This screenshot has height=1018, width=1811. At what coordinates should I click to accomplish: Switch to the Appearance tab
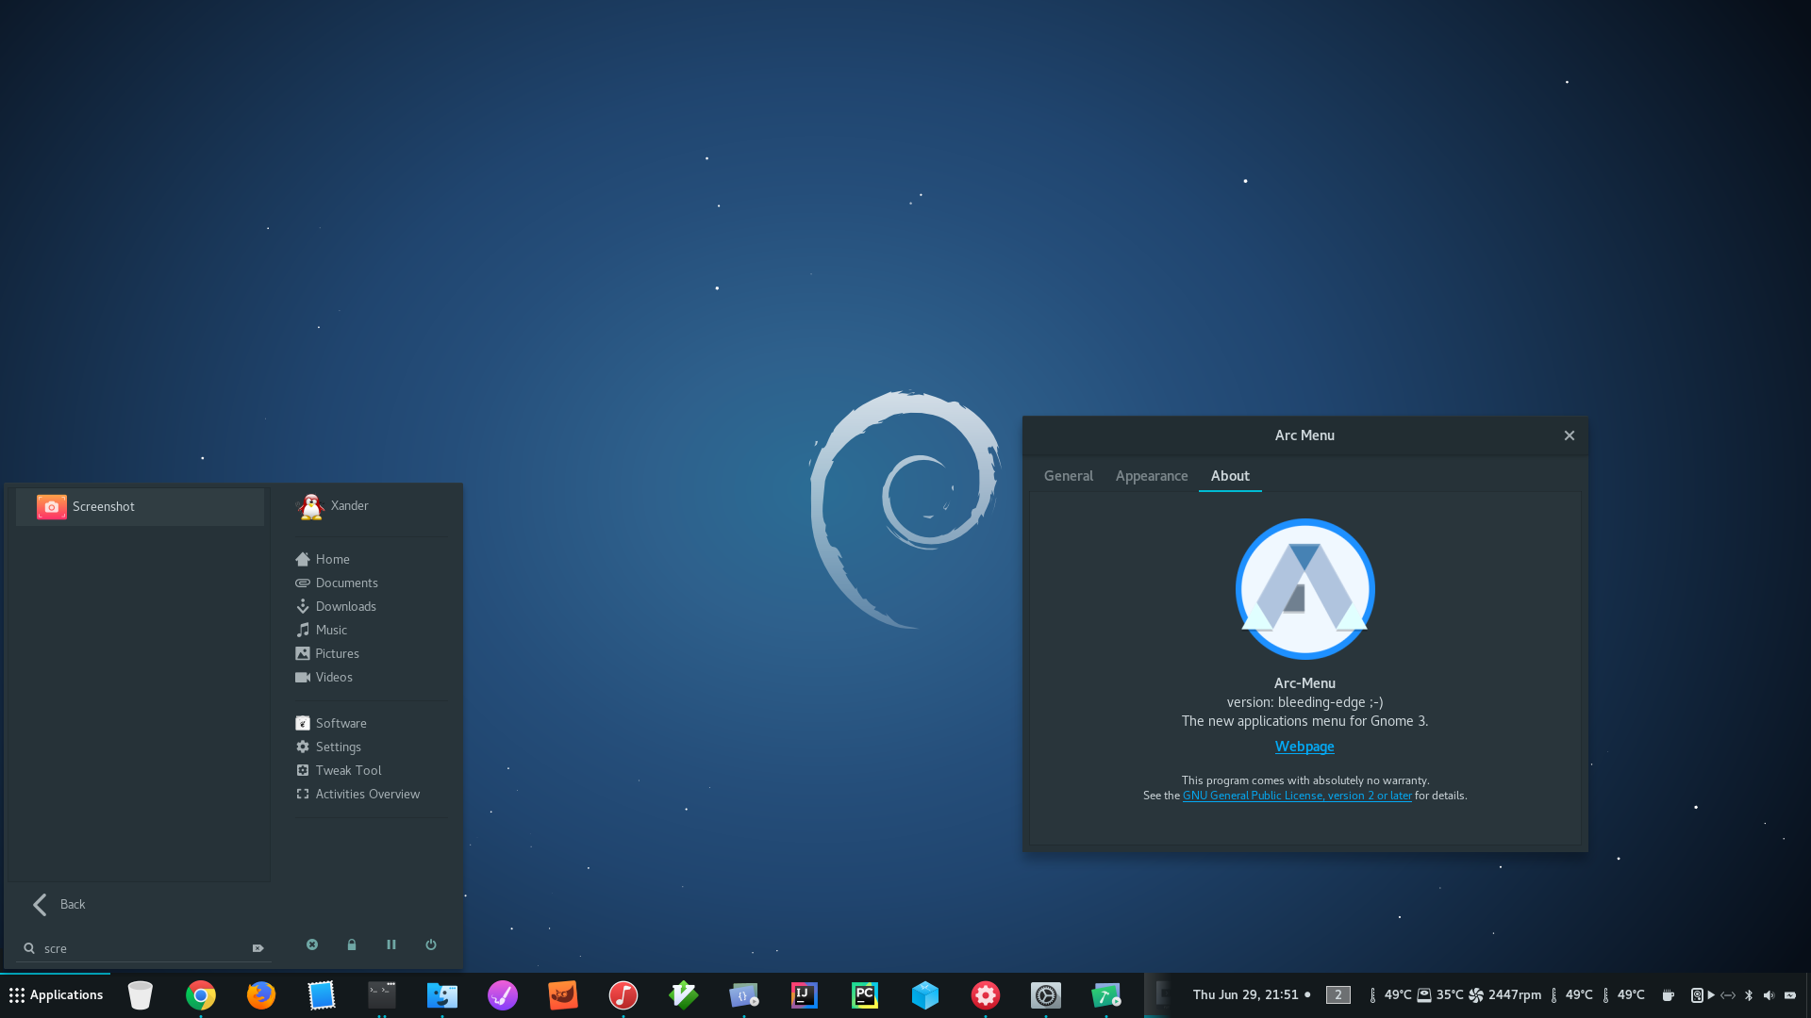1152,476
